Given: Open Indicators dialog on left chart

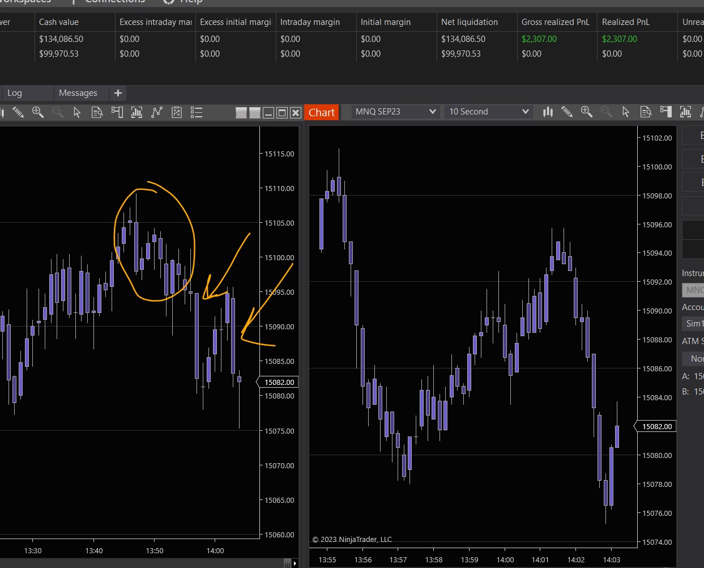Looking at the screenshot, I should click(x=157, y=112).
